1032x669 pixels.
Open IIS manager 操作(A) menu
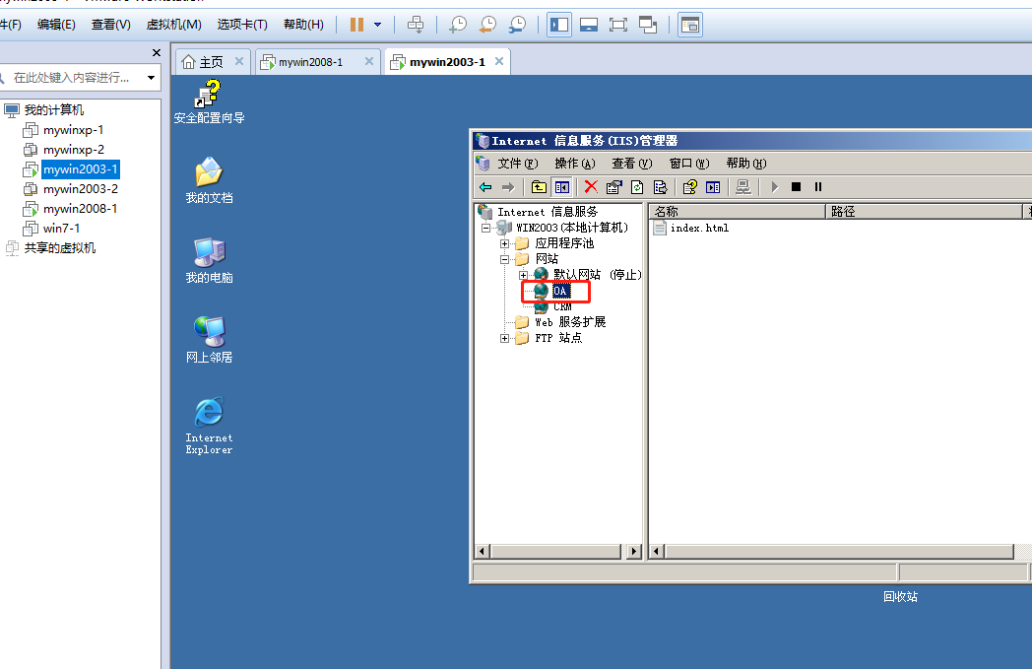[x=574, y=164]
